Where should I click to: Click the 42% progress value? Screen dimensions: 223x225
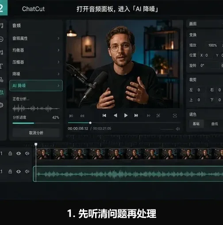click(x=56, y=117)
